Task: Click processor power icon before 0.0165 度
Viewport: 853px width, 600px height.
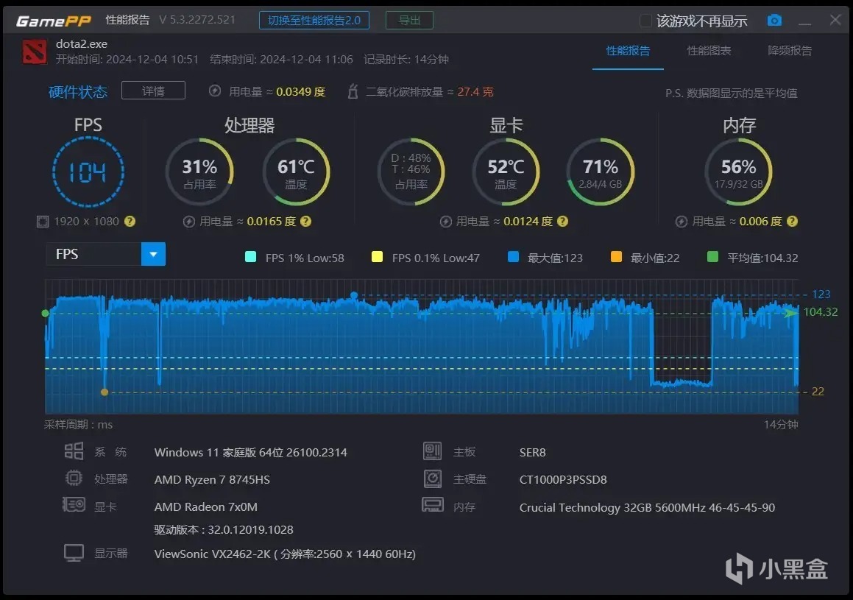Action: [188, 222]
